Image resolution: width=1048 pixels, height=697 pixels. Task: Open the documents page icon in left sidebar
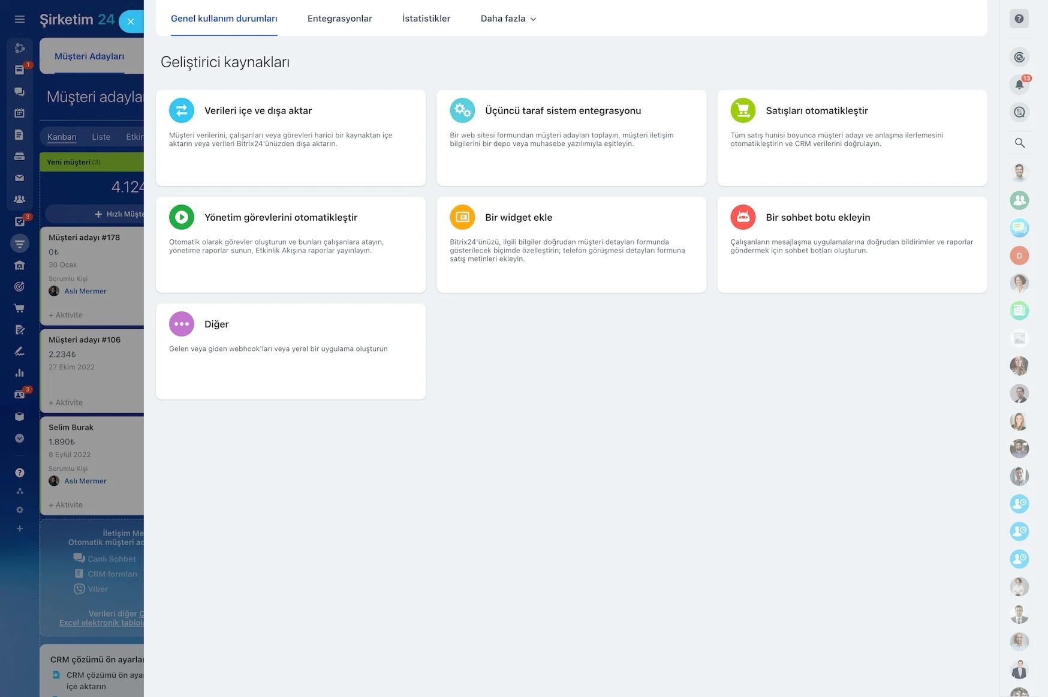click(x=19, y=135)
